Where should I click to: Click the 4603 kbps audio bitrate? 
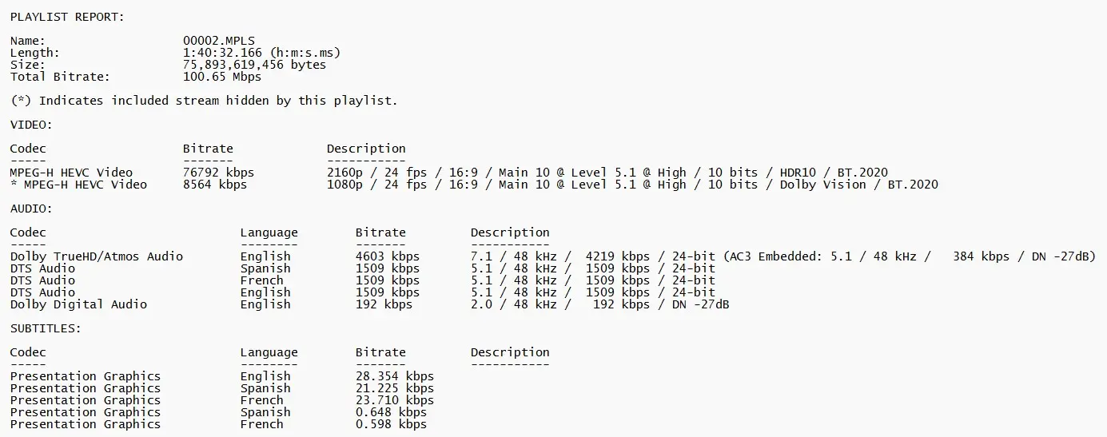[388, 256]
